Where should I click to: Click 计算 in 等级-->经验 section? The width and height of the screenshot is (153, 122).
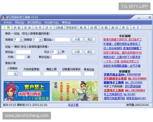(78, 40)
